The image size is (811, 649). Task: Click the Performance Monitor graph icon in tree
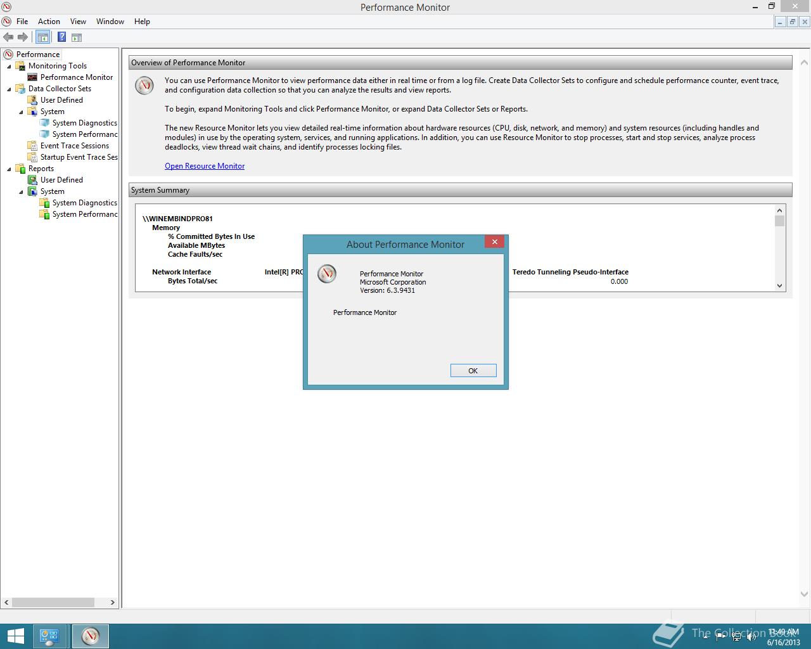[32, 77]
